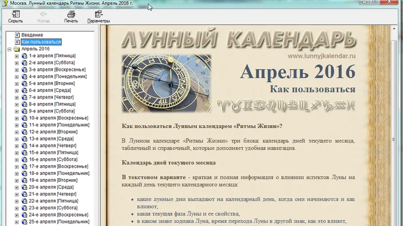This screenshot has height=226, width=403.
Task: Click the zodiac symbols strip
Action: coord(286,105)
